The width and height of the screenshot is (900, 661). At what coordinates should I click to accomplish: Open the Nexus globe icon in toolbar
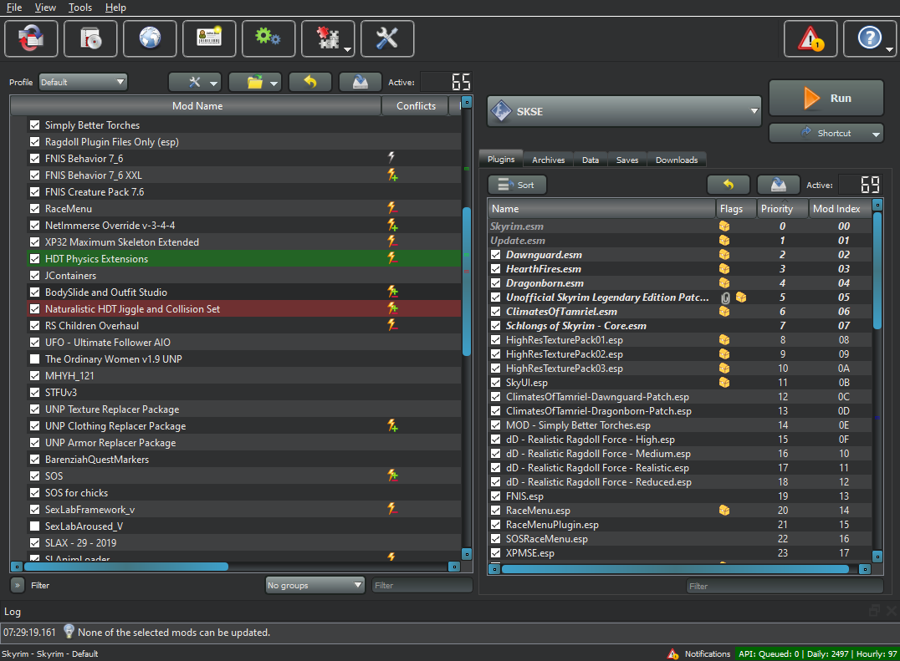pyautogui.click(x=150, y=38)
